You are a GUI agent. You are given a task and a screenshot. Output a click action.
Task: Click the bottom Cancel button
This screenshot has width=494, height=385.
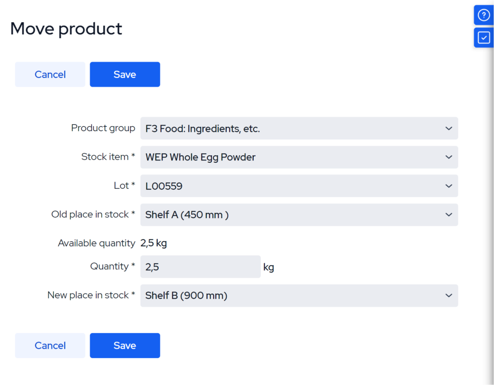[x=50, y=345]
